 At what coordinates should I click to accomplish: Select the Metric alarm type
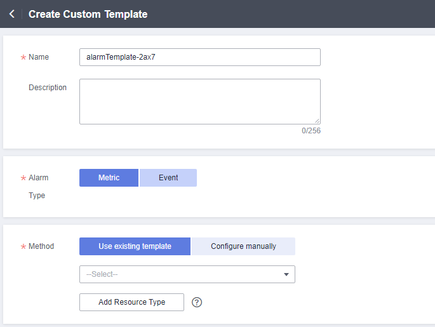point(109,178)
